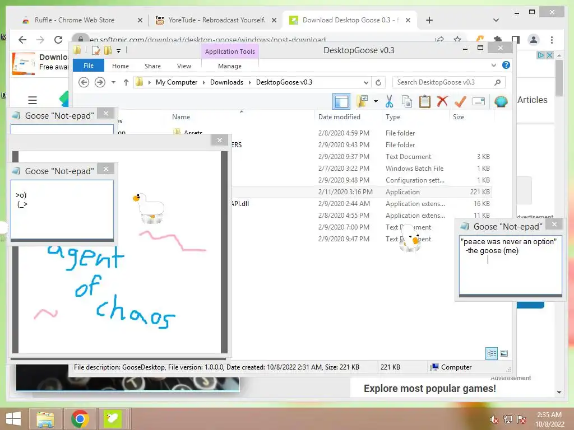The image size is (574, 430).
Task: Expand the address bar history dropdown
Action: [365, 82]
